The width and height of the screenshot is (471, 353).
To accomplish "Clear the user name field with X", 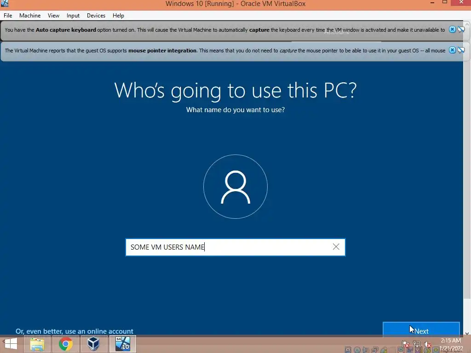I will tap(336, 247).
